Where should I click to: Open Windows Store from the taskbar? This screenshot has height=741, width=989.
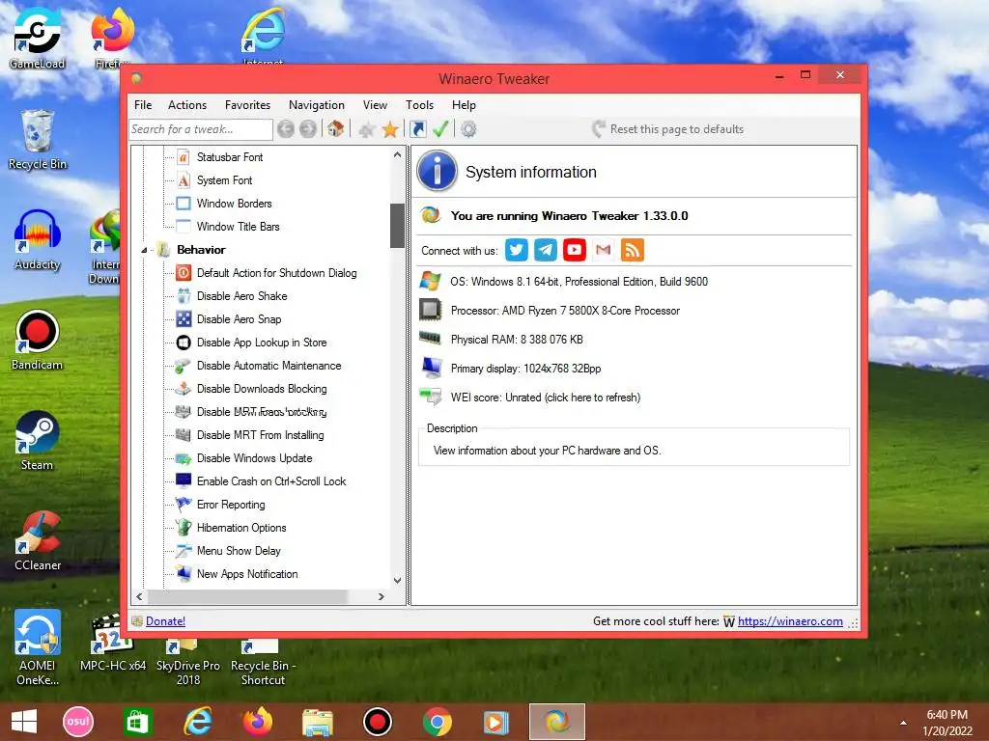point(137,722)
